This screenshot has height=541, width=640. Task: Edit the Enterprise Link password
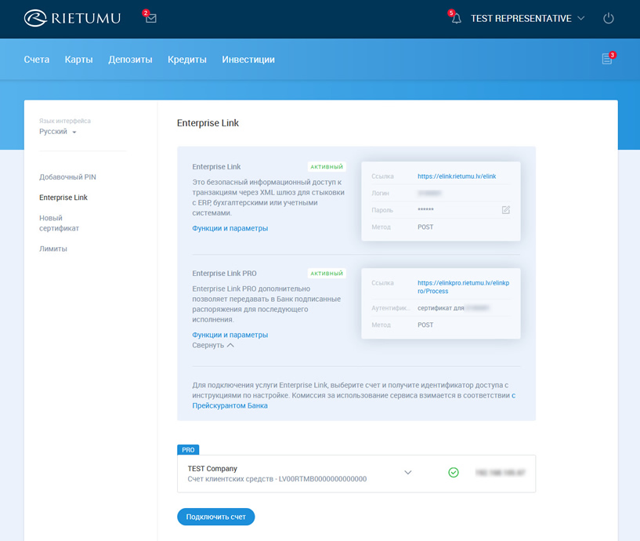pos(506,210)
